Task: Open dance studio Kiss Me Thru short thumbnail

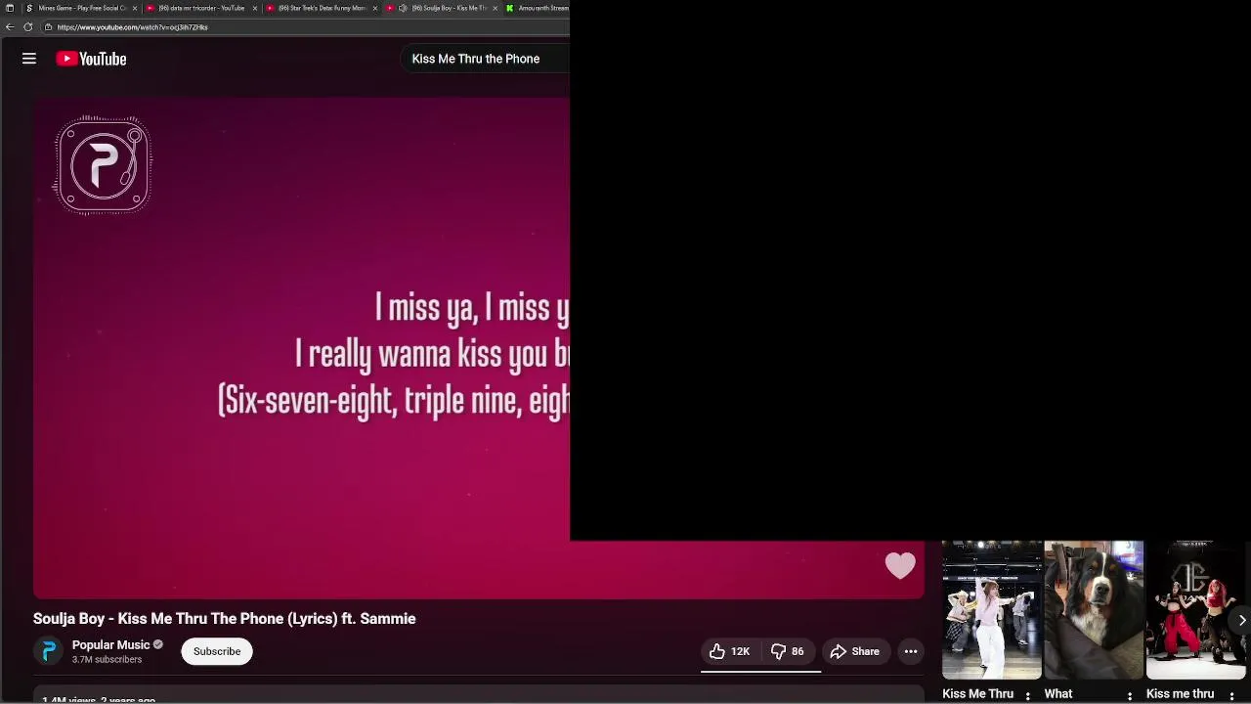Action: click(x=991, y=610)
